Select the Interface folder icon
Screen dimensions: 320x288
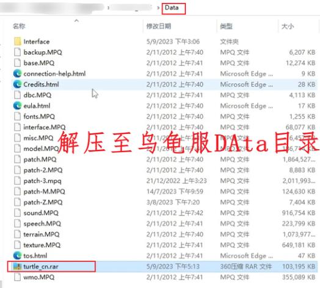click(x=18, y=41)
